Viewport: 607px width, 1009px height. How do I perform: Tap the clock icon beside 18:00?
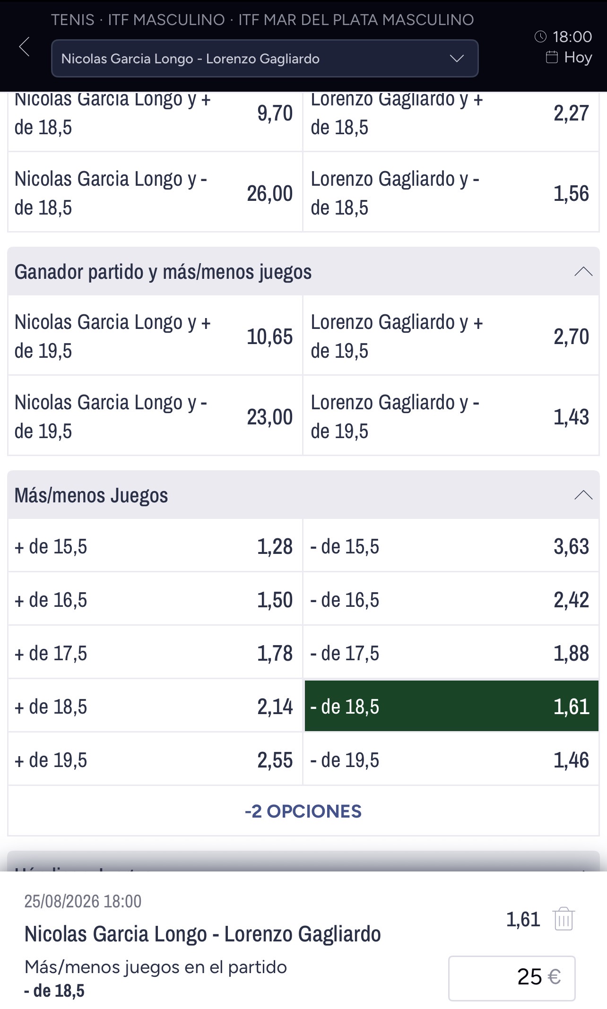pyautogui.click(x=540, y=37)
